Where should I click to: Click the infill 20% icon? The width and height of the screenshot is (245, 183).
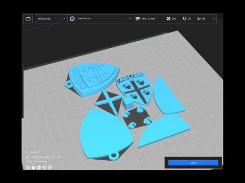[168, 19]
